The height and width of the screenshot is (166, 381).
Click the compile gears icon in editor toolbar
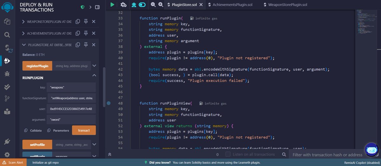click(x=123, y=4)
